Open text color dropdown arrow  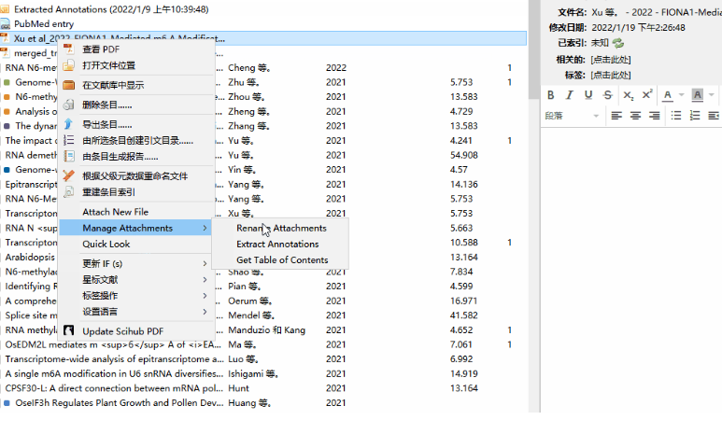[682, 95]
